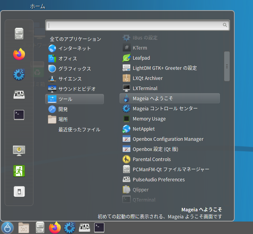The image size is (253, 234).
Task: Open PCManFM-Qt ファイルマネージャー icon
Action: [x=126, y=169]
